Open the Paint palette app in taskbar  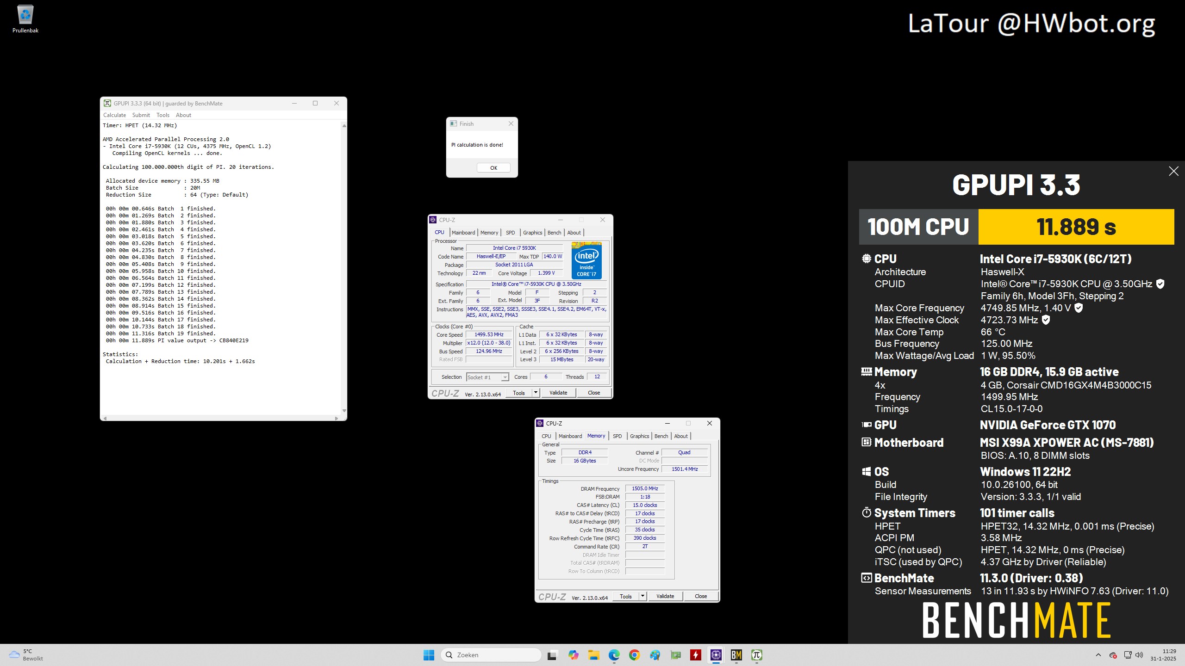point(655,655)
